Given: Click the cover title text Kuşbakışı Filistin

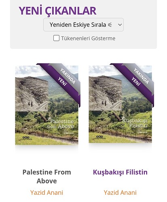Looking at the screenshot, I should coord(135,123).
